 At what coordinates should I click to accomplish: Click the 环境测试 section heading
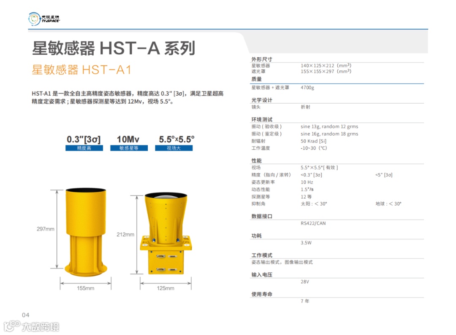pos(262,120)
